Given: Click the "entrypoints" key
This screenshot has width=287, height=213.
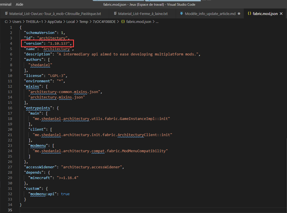Looking at the screenshot, I should (x=38, y=108).
